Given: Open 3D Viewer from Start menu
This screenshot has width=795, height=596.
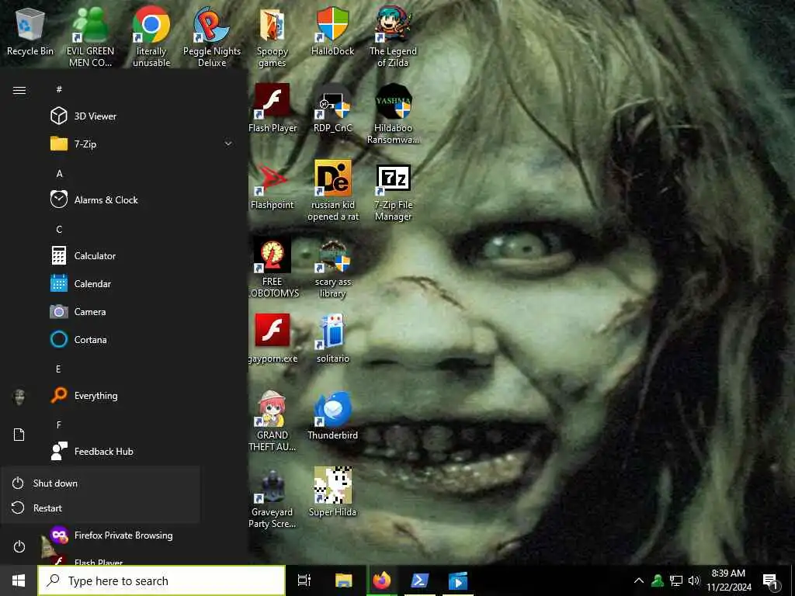Looking at the screenshot, I should pos(141,116).
